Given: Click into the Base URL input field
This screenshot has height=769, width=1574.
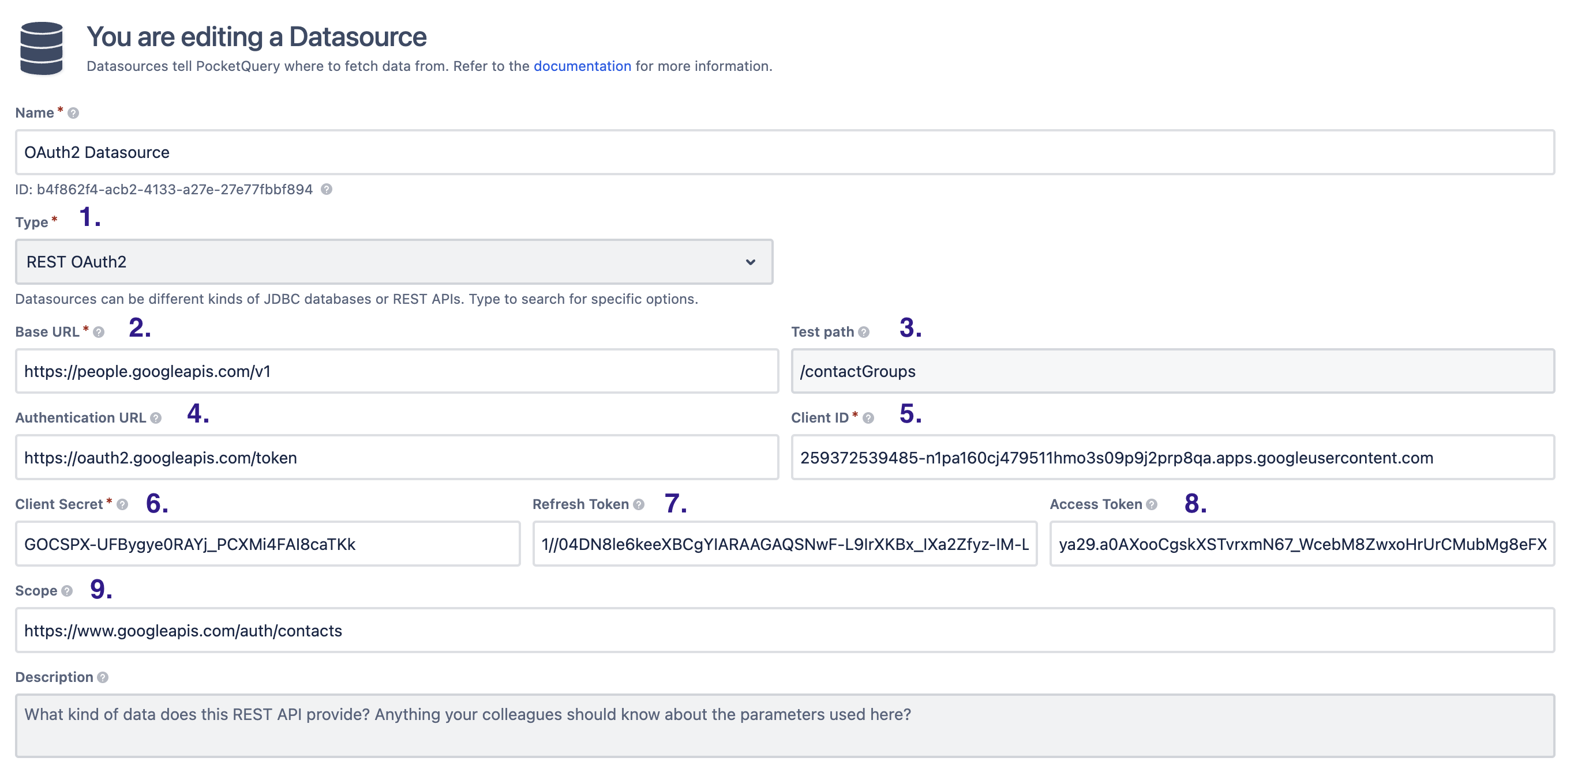Looking at the screenshot, I should click(397, 371).
